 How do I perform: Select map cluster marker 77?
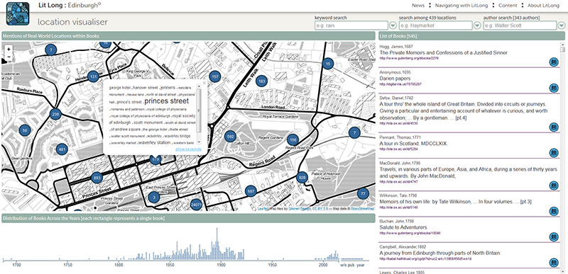(x=363, y=193)
